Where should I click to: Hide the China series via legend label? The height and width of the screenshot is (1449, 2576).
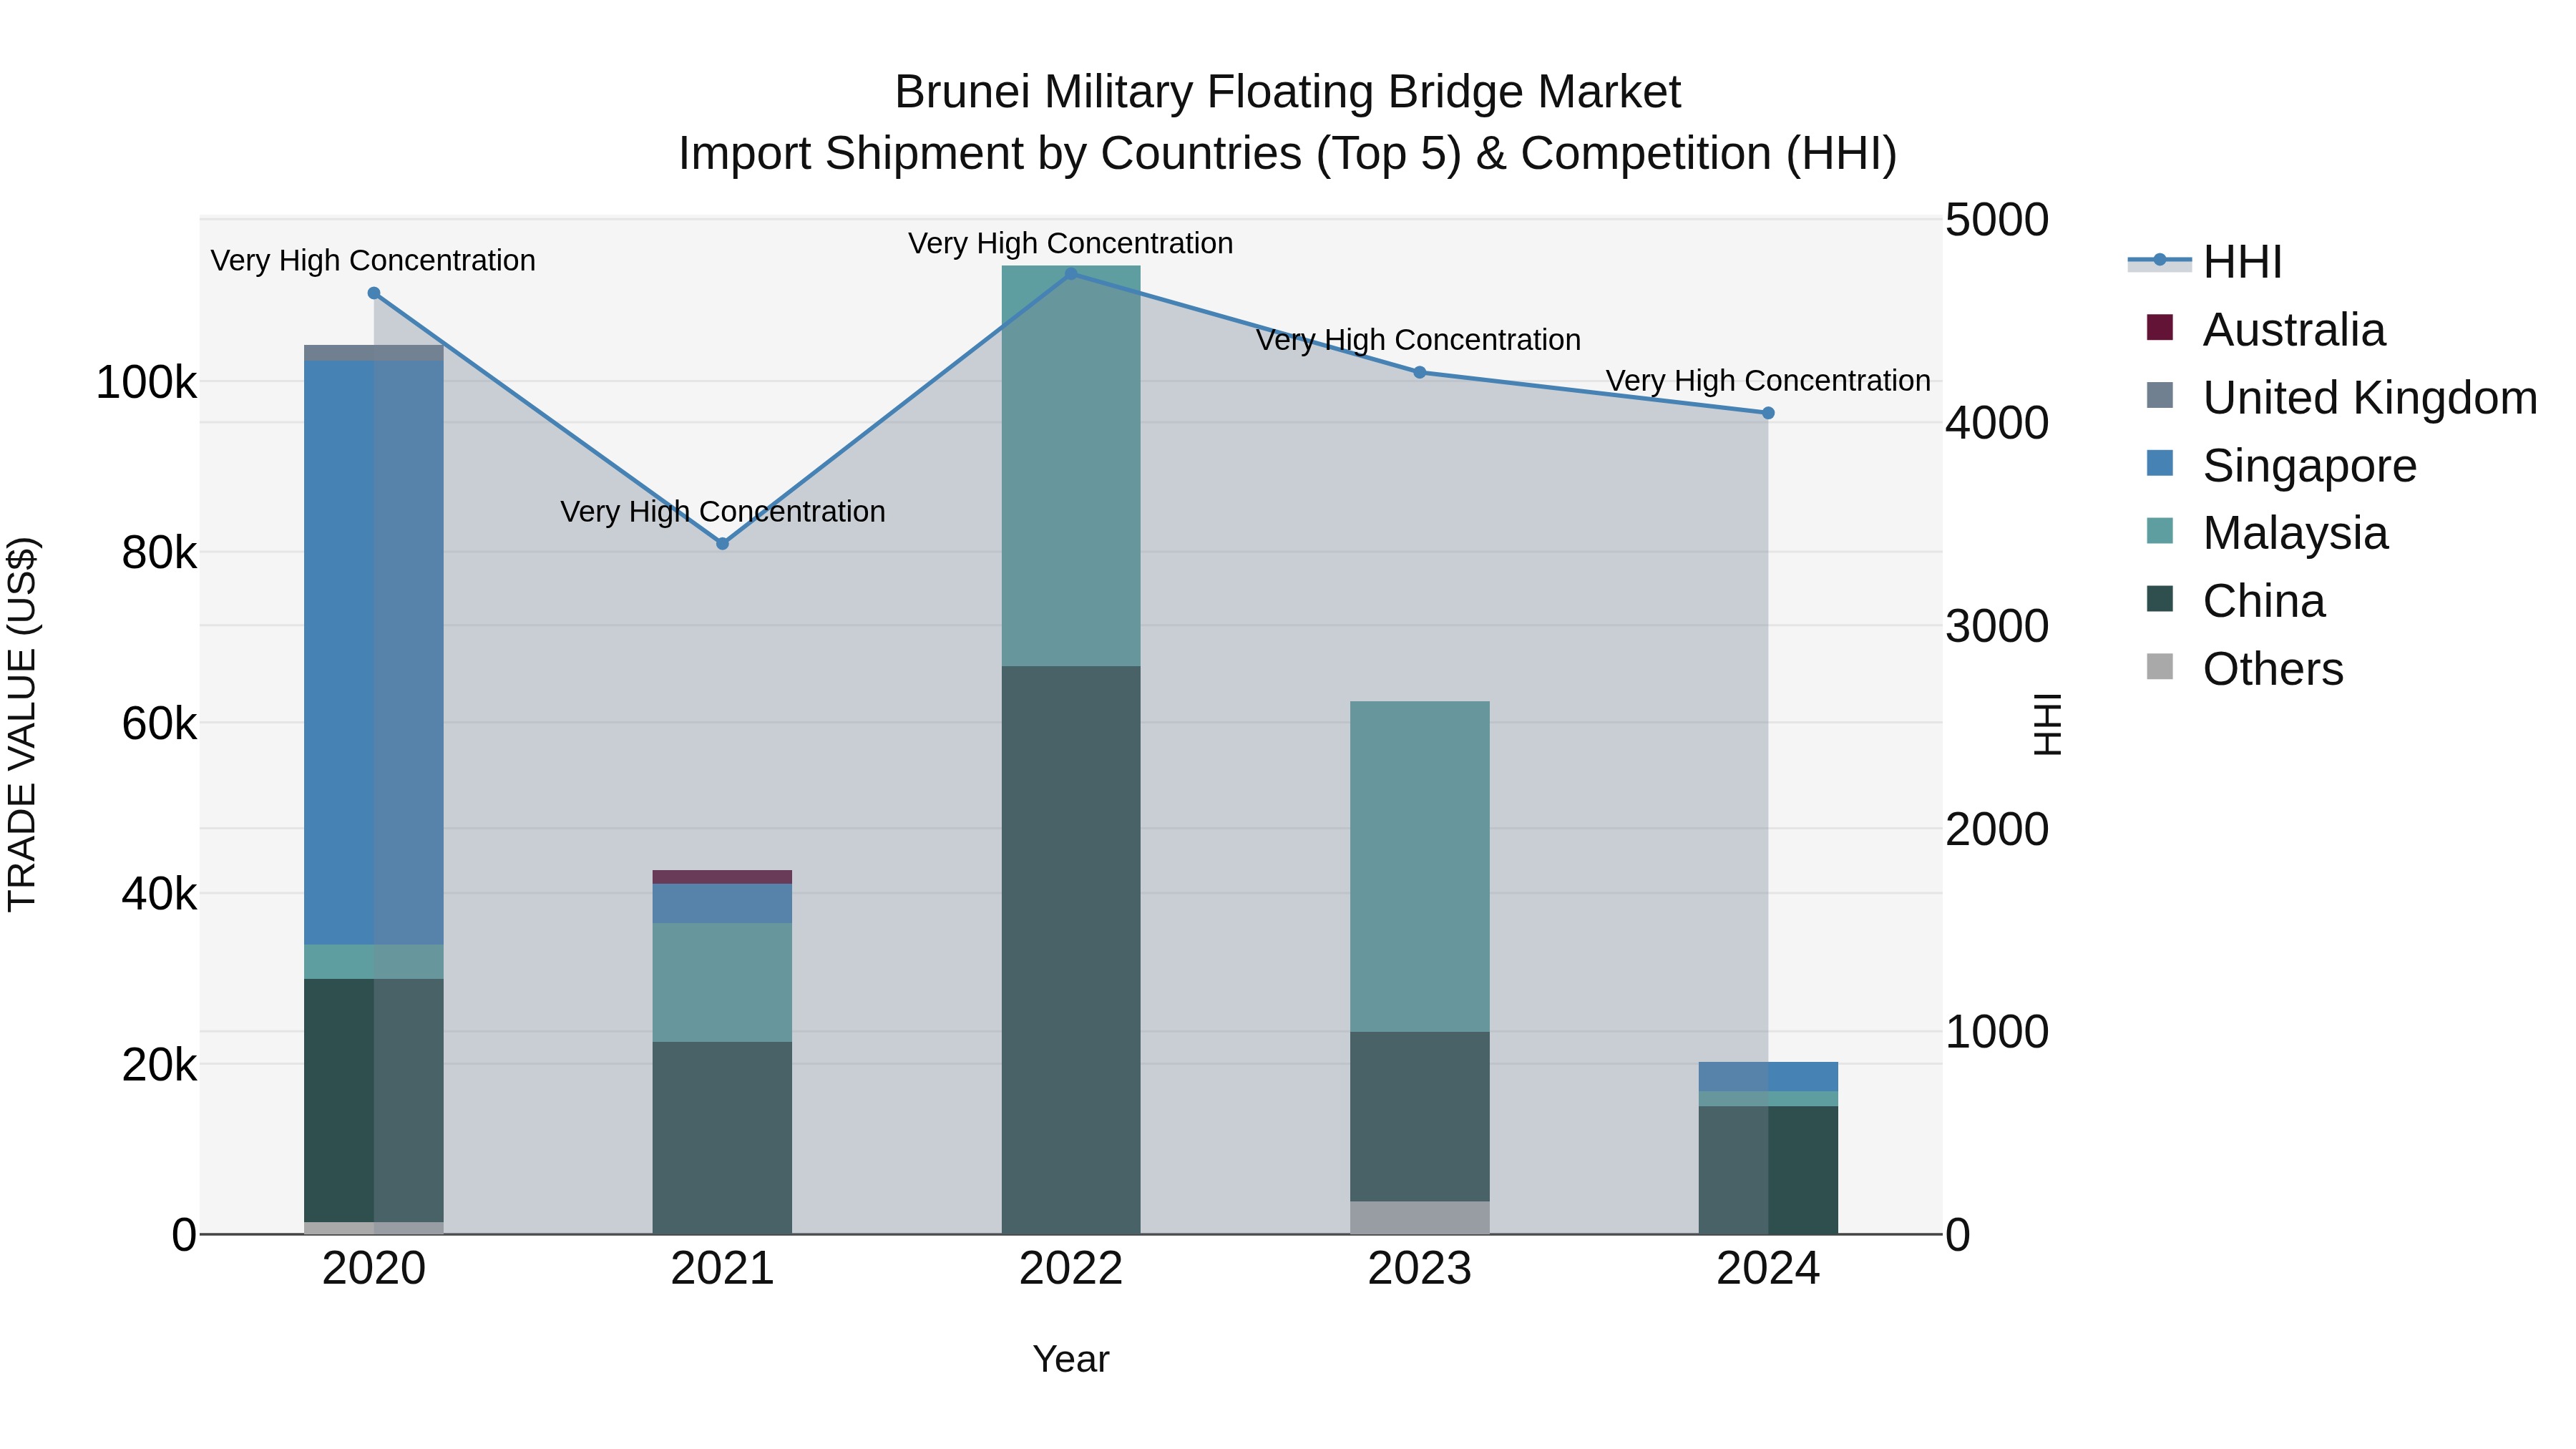click(x=2264, y=601)
